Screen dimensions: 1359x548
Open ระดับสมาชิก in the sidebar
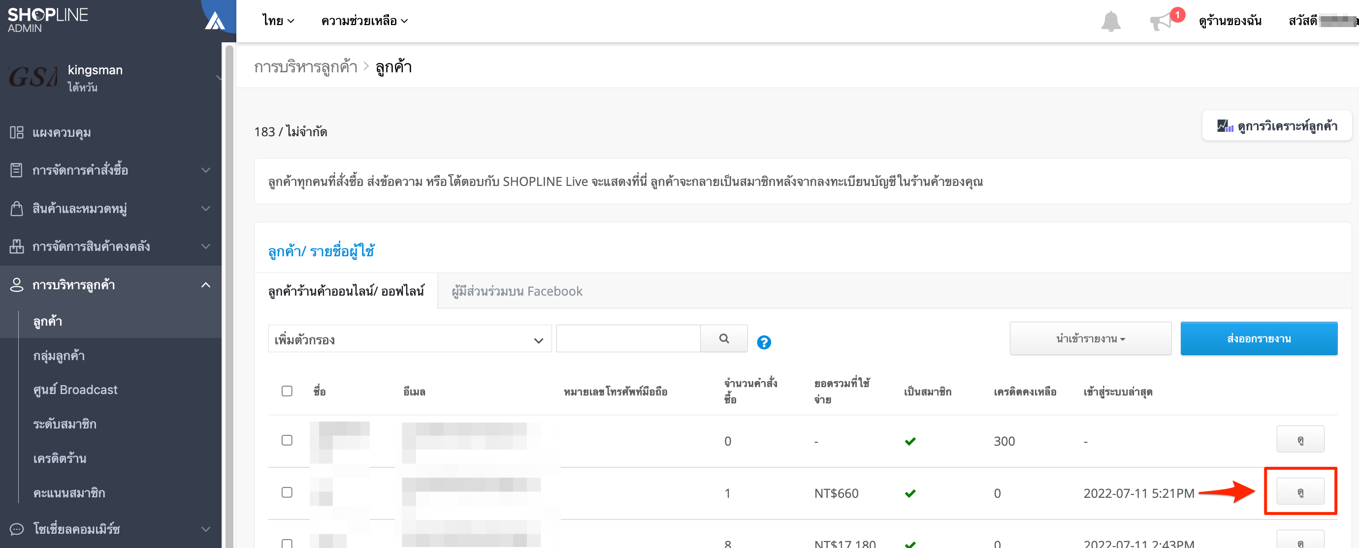pos(65,424)
